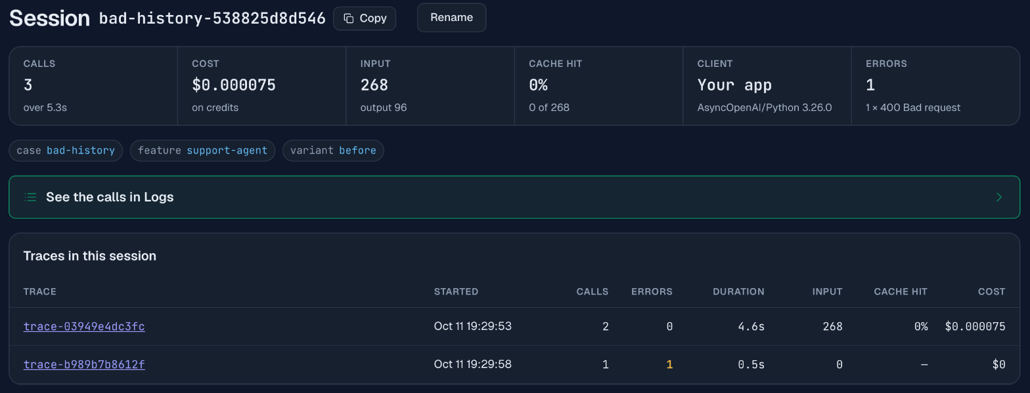Click the 0.5s duration cell
The height and width of the screenshot is (393, 1030).
pyautogui.click(x=751, y=364)
